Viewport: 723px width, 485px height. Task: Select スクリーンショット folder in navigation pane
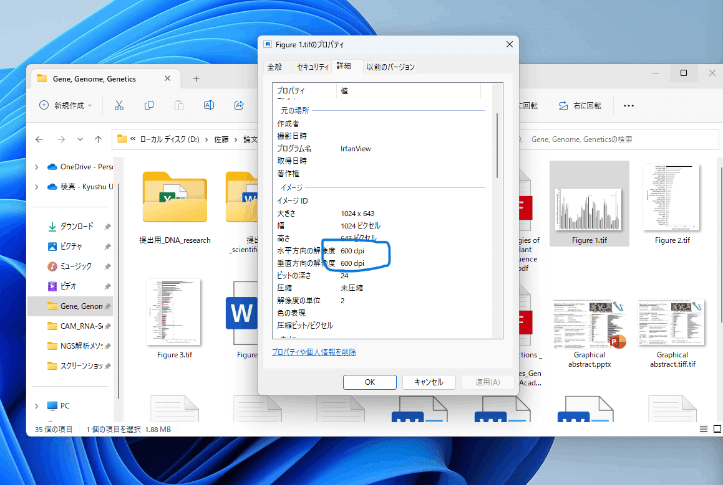tap(75, 366)
